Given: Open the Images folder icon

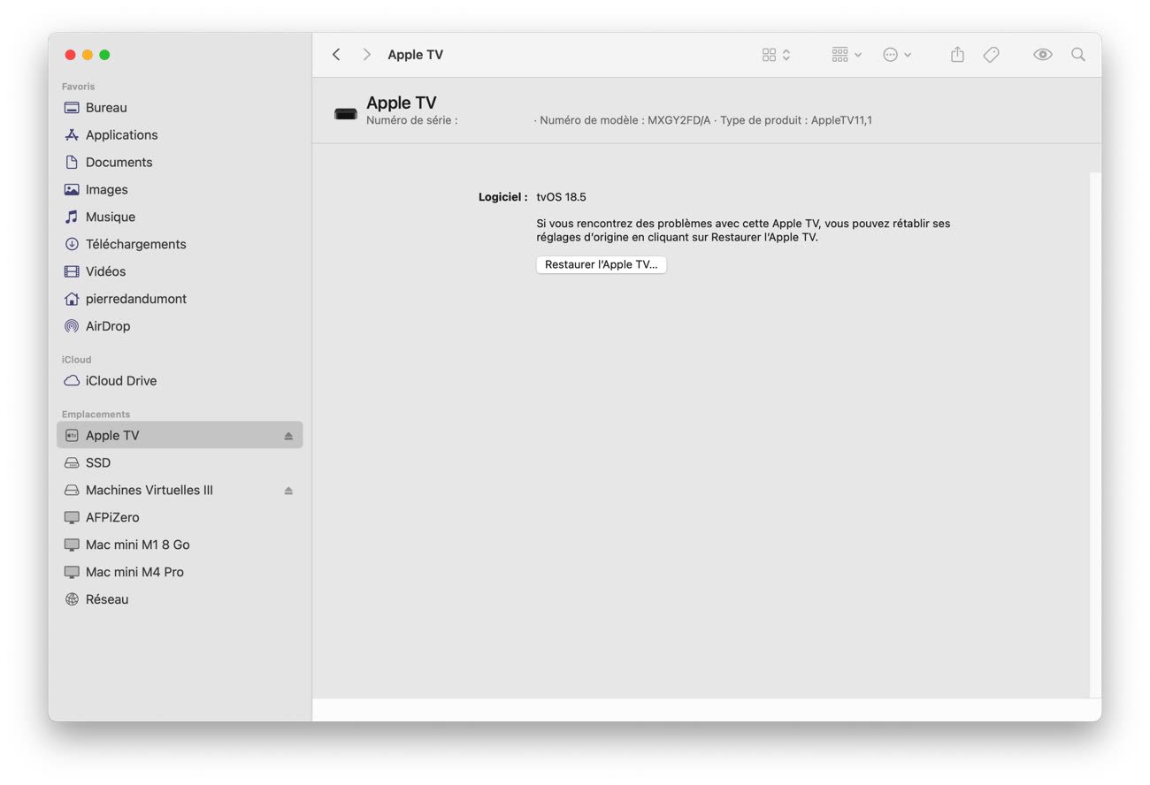Looking at the screenshot, I should click(72, 190).
